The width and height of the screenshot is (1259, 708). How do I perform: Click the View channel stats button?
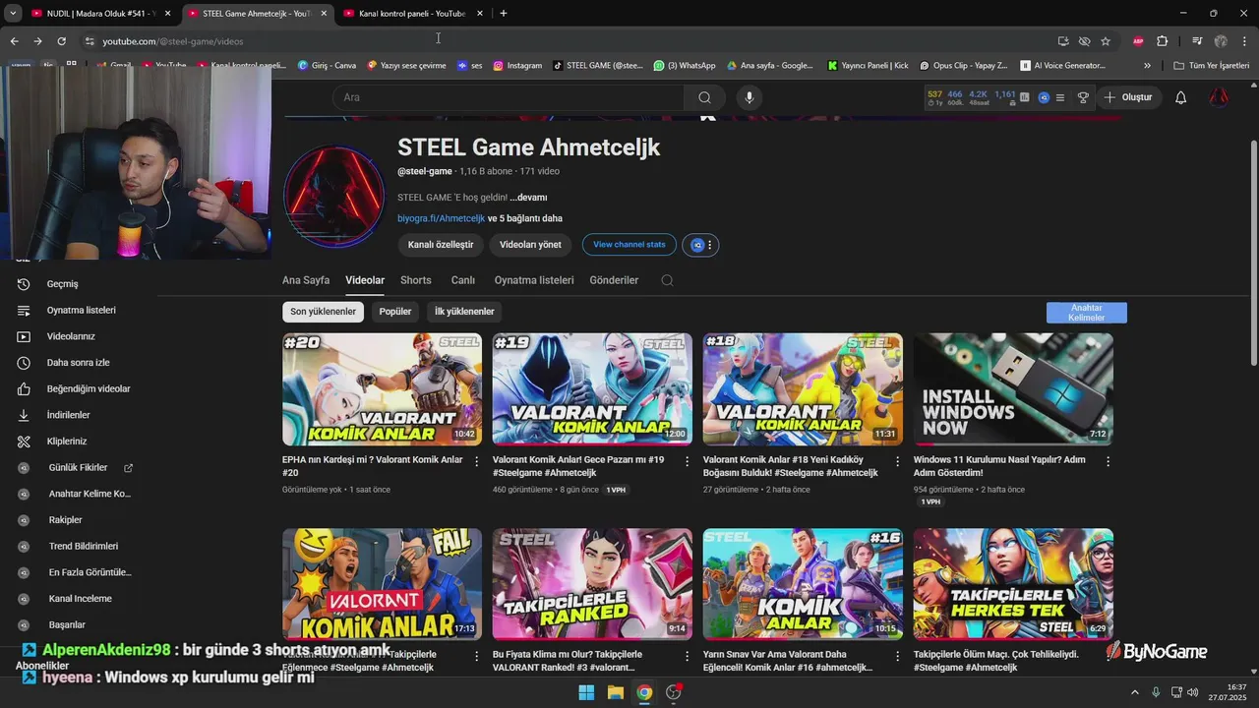coord(629,245)
